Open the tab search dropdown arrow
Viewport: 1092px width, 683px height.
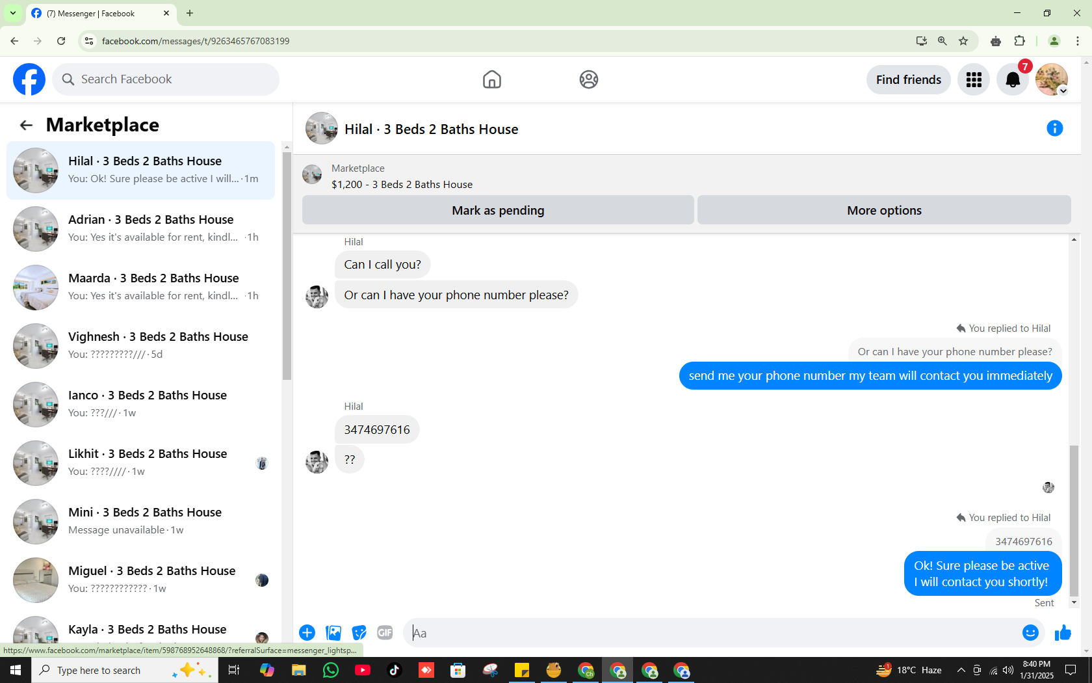12,13
